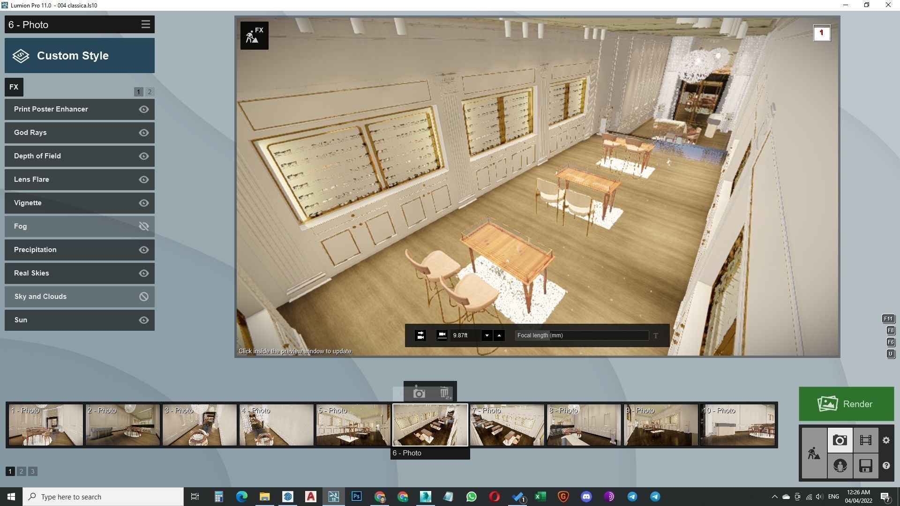Click the F11 fullscreen key indicator

click(x=888, y=319)
